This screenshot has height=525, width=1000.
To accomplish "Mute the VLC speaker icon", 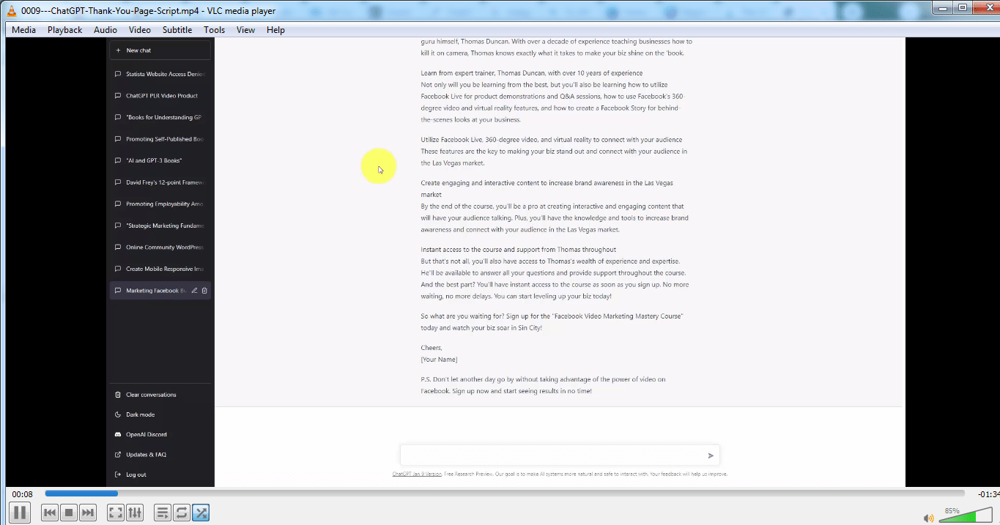I will (x=929, y=518).
